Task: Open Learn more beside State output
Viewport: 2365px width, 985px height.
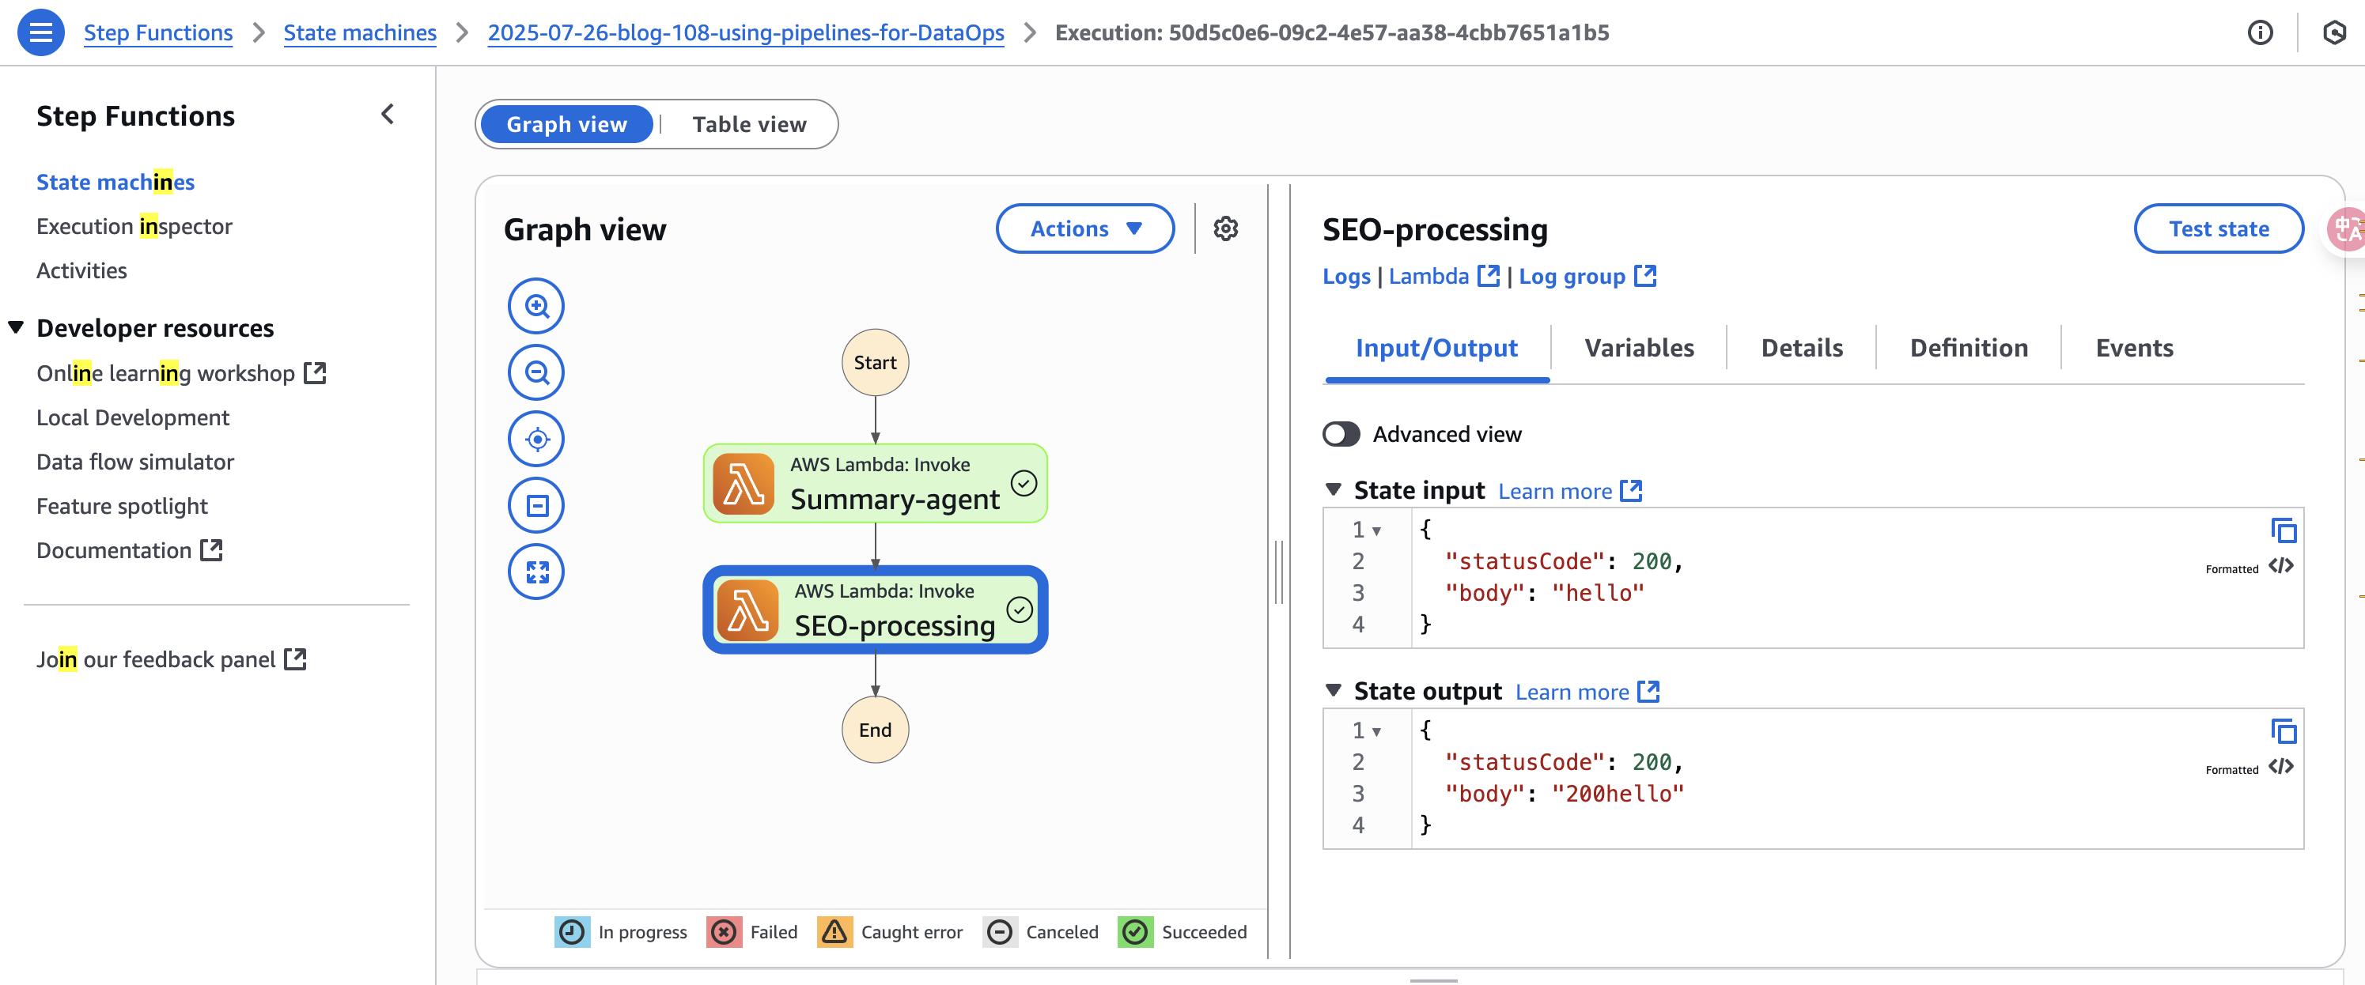Action: [x=1587, y=691]
